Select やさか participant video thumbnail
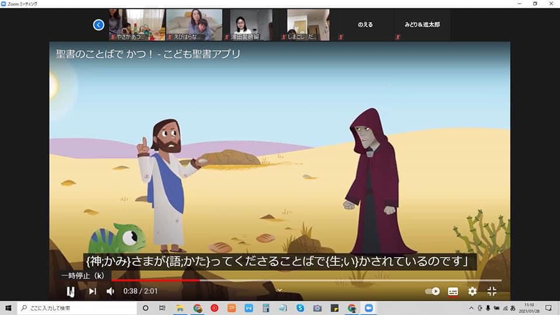Viewport: 560px width, 315px height. pos(136,24)
